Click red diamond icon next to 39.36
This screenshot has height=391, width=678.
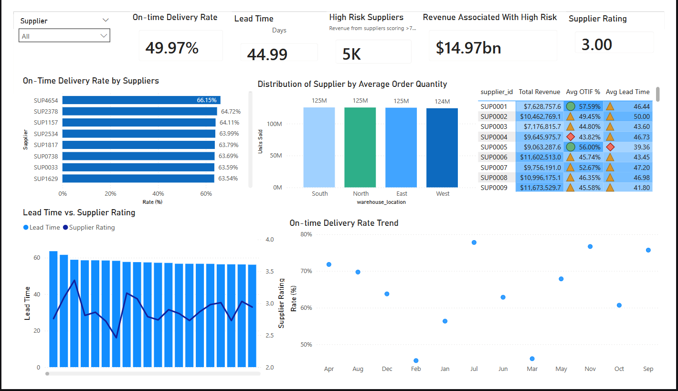tap(610, 147)
